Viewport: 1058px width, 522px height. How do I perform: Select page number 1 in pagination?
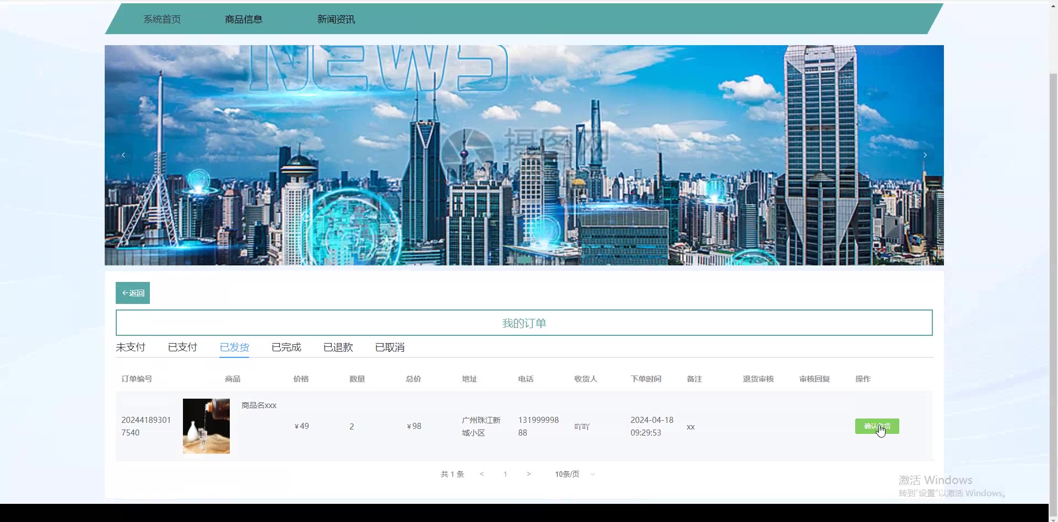(x=505, y=474)
